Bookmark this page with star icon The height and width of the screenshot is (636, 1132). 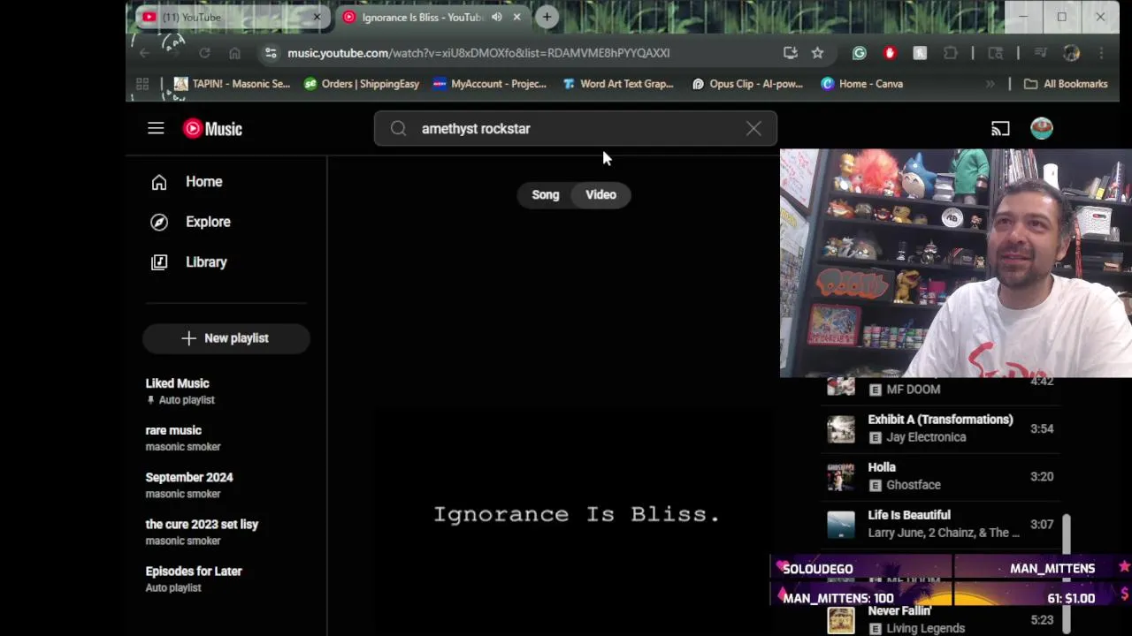817,53
